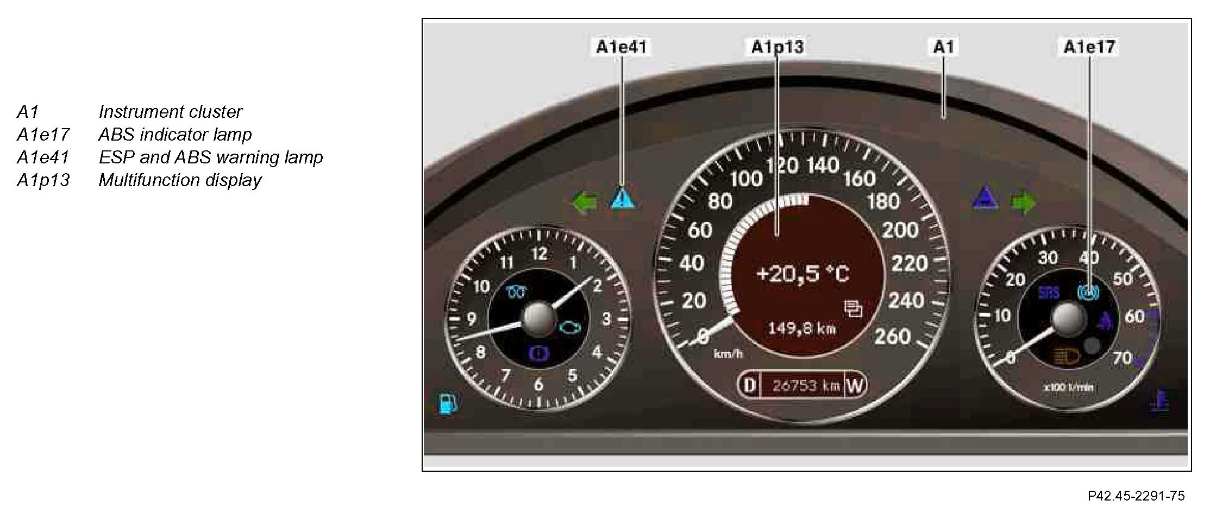Click the A1e41 callout label
This screenshot has height=513, width=1210.
[x=622, y=47]
